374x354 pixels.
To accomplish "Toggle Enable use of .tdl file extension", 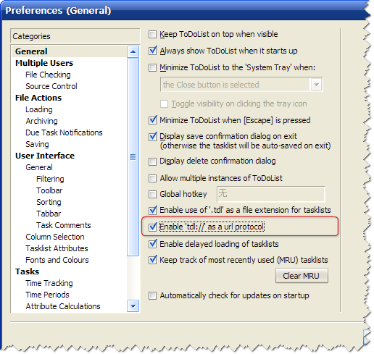I will [152, 211].
